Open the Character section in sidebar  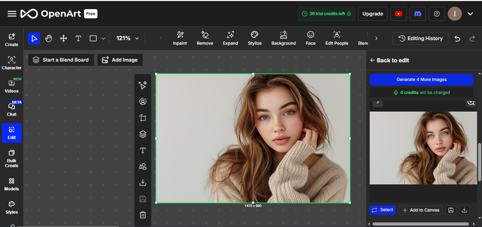(12, 63)
